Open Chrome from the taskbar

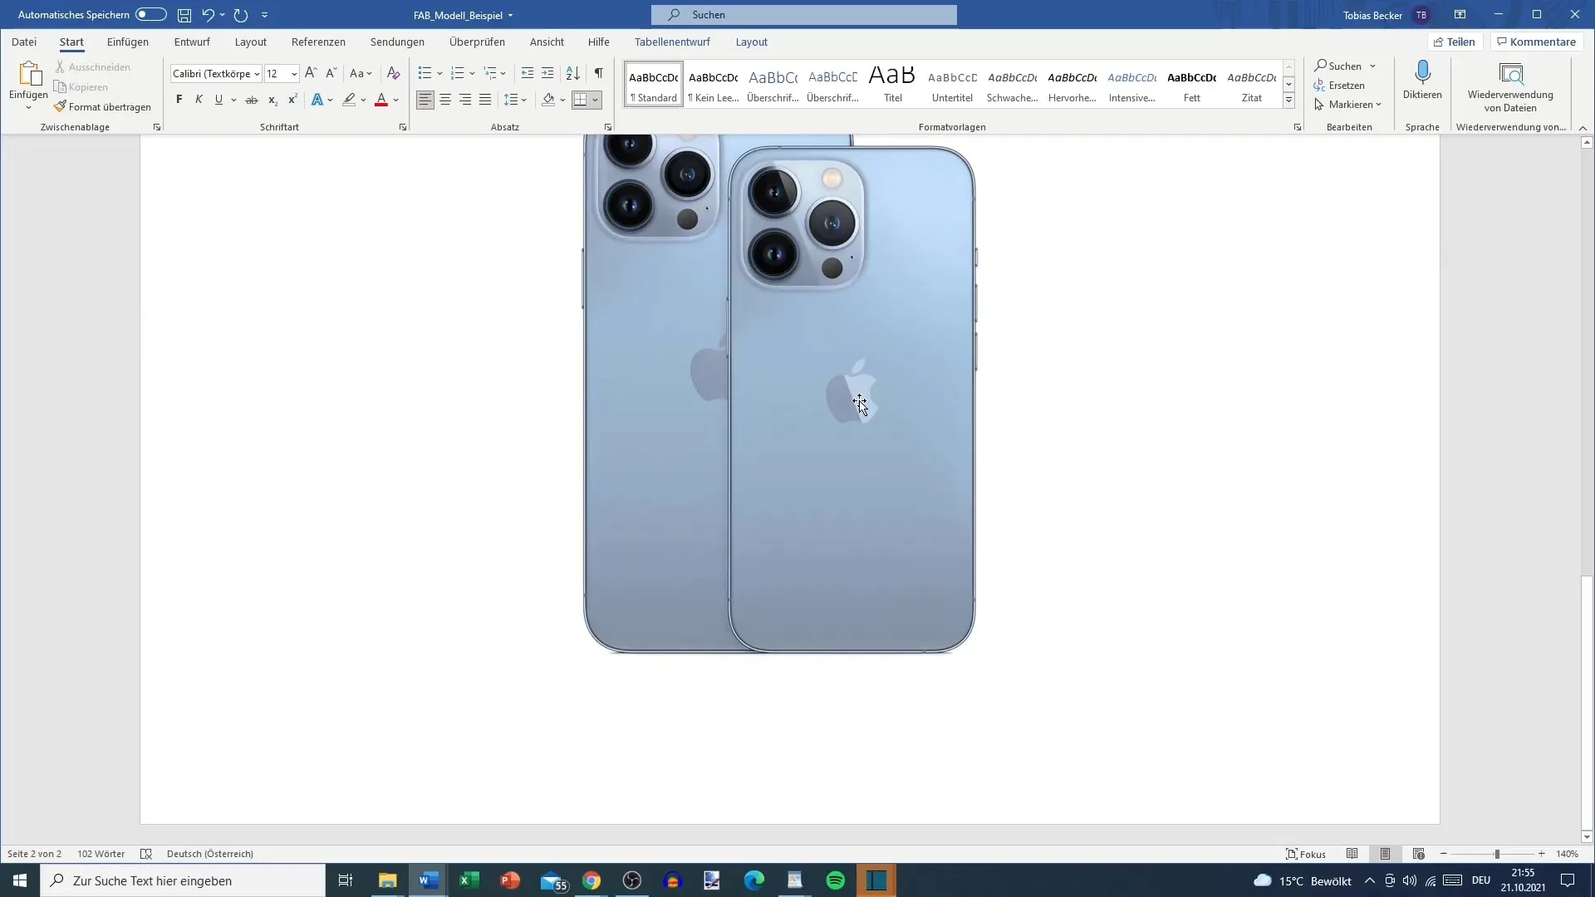click(591, 880)
